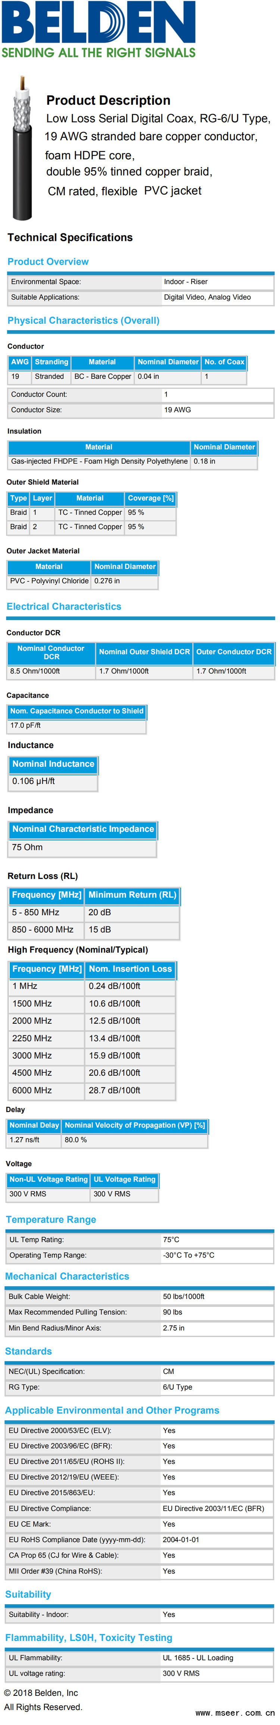Click Applicable Environmental and Other Programs heading
The image size is (280, 1725).
[x=112, y=1410]
